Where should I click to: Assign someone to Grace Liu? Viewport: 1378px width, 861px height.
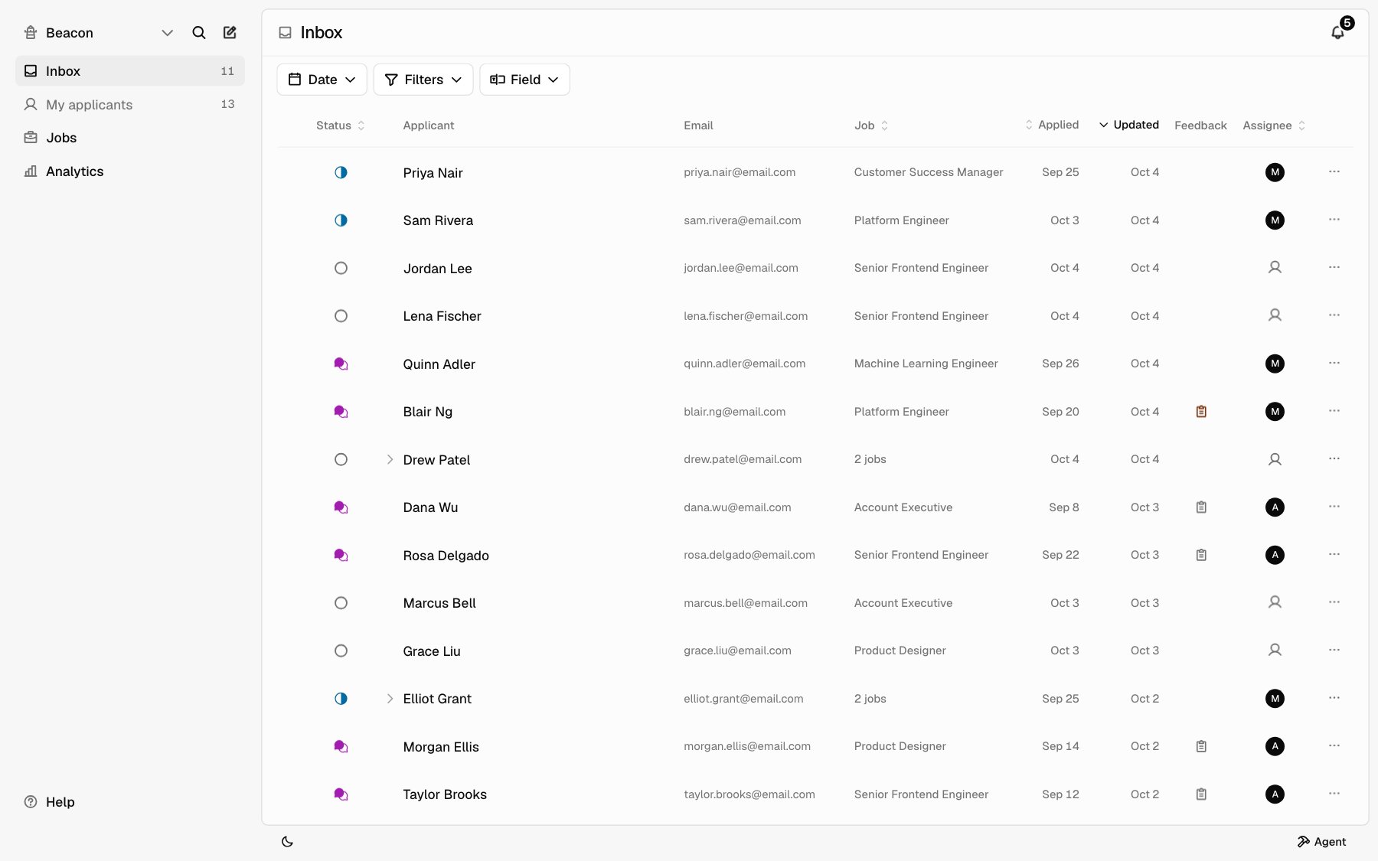click(x=1275, y=651)
